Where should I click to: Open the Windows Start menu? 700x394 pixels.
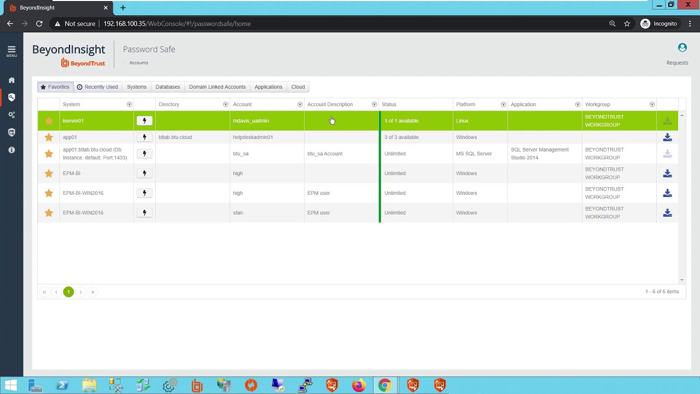pos(11,385)
